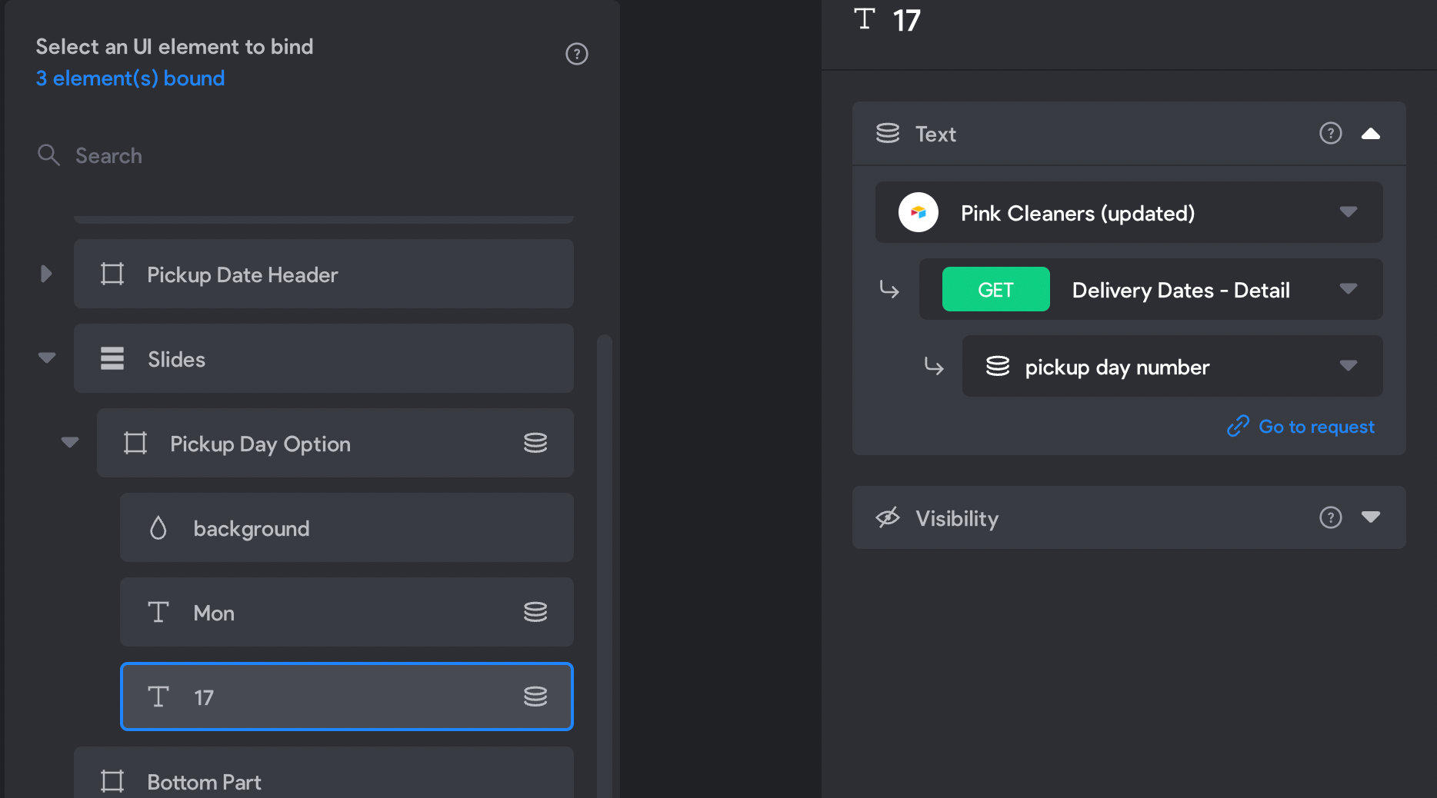Select the background layer item

tap(347, 527)
